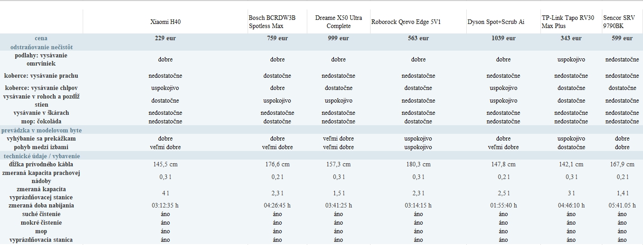Click the 2,5 l station capacity value

point(503,193)
